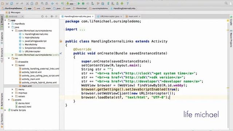233x131 pixels.
Task: Click the OurSimpleDemo breadcrumb
Action: point(12,8)
